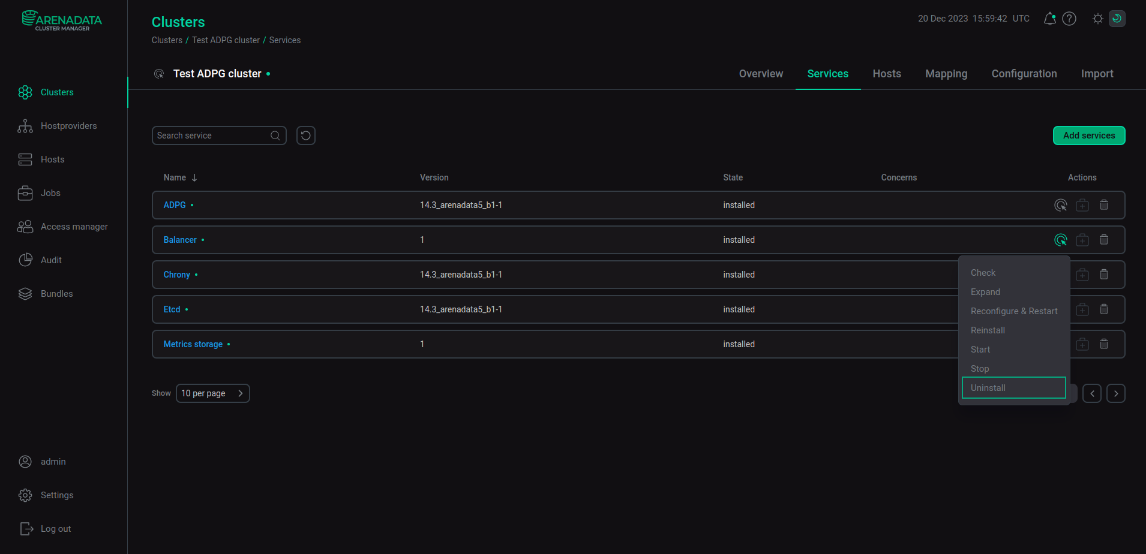Click the refresh button next to search
This screenshot has height=554, width=1146.
click(306, 136)
